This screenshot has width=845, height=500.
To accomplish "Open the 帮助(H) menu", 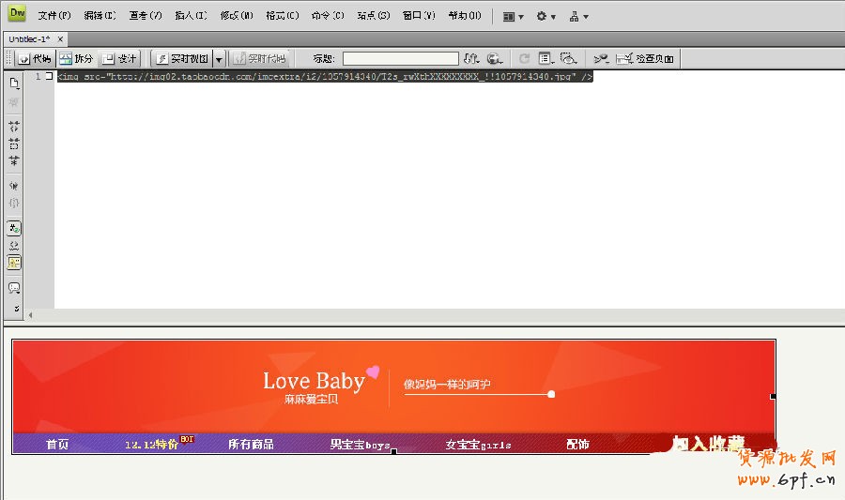I will pos(465,16).
